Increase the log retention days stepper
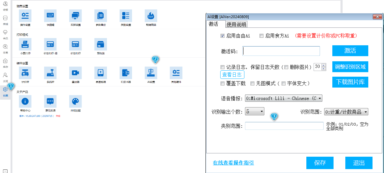Image resolution: width=384 pixels, height=173 pixels. pyautogui.click(x=324, y=65)
